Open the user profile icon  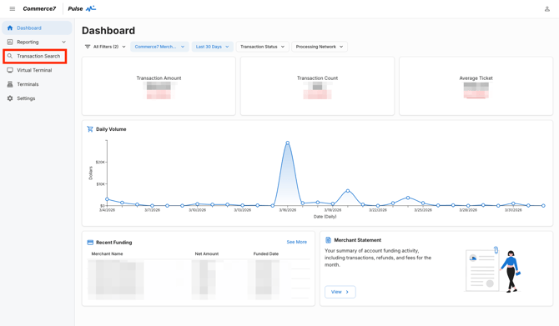pos(546,9)
